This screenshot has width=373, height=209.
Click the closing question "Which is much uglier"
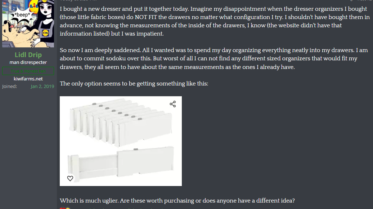[x=177, y=201]
